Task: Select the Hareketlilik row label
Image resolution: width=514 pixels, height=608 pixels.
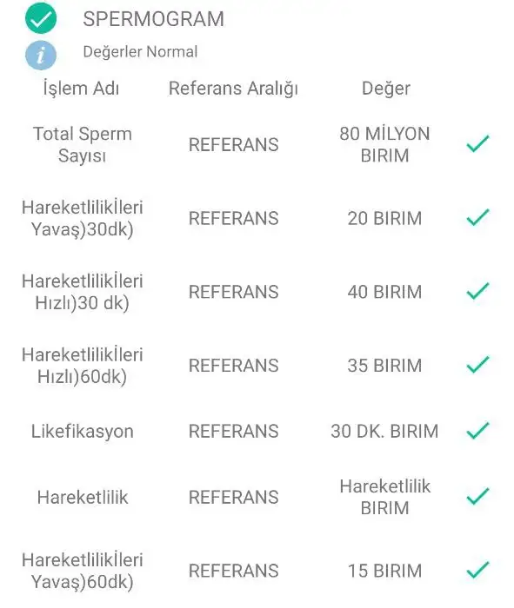Action: click(83, 497)
